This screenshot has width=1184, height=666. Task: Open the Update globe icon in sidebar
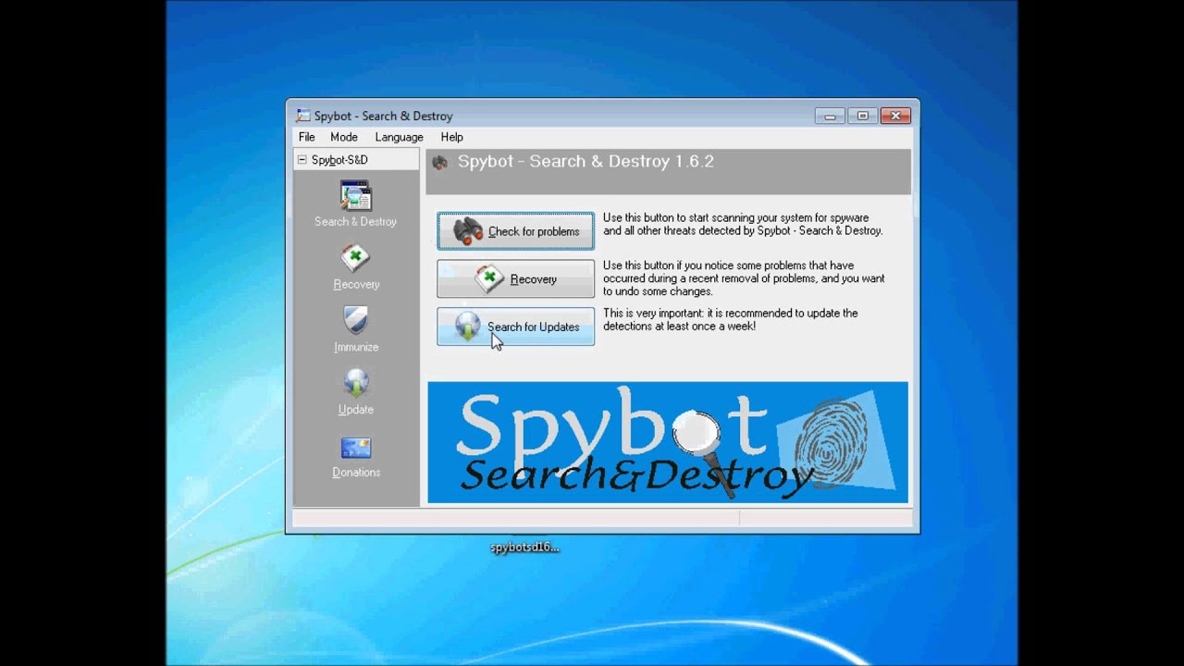(x=355, y=384)
